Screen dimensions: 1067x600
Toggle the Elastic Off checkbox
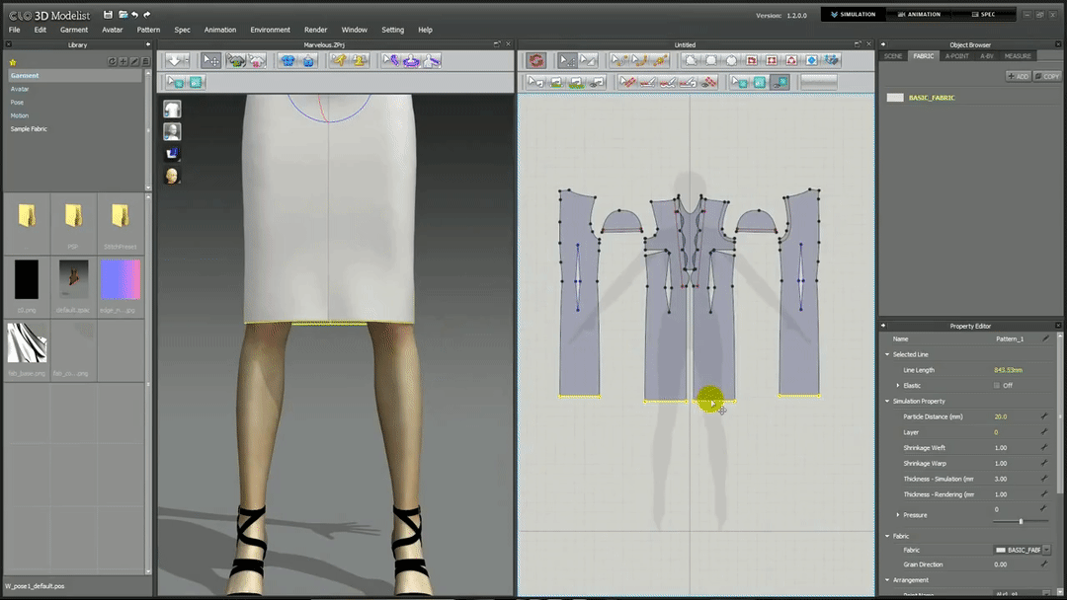click(x=997, y=385)
